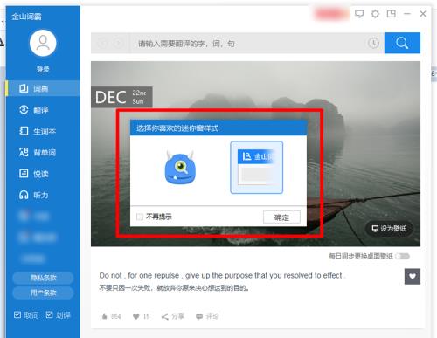Click the English daily sentence text
The width and height of the screenshot is (437, 338).
click(222, 275)
